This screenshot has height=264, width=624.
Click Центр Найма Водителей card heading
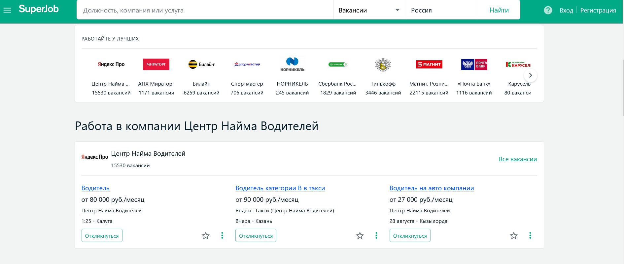tap(148, 154)
